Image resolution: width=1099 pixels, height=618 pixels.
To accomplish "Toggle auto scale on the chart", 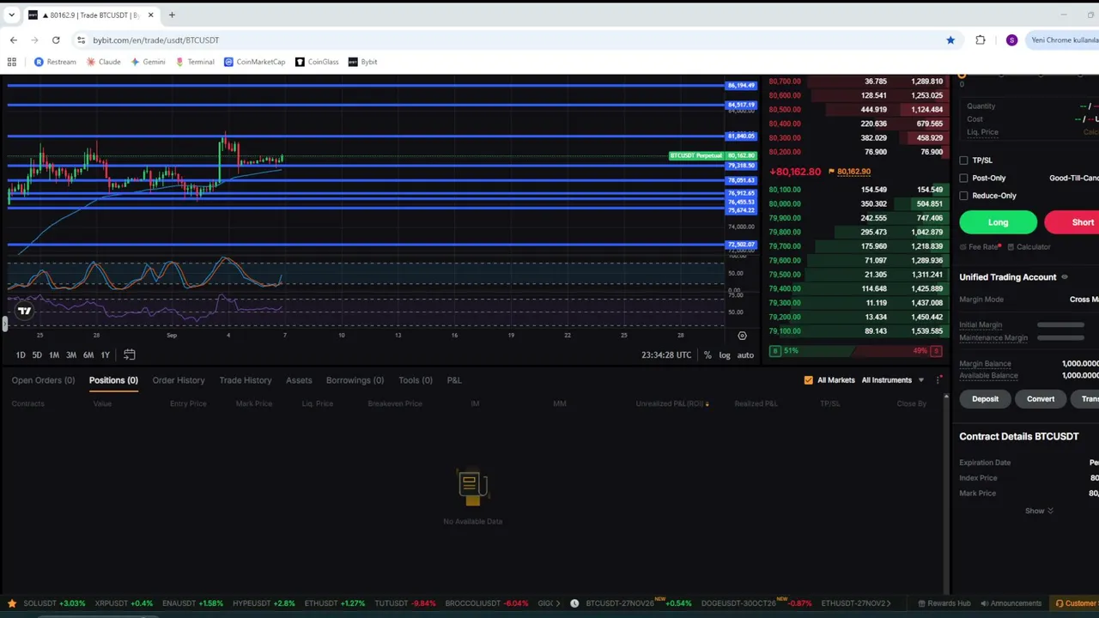I will [745, 355].
